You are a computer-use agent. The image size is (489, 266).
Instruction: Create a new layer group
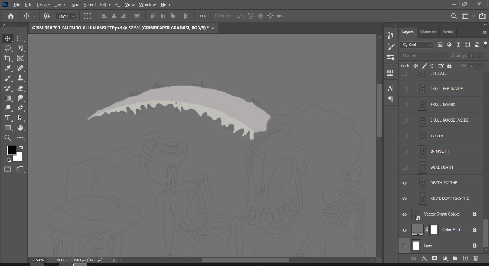(x=455, y=258)
